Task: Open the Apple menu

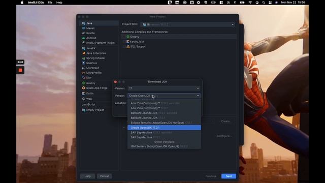Action: click(22, 3)
